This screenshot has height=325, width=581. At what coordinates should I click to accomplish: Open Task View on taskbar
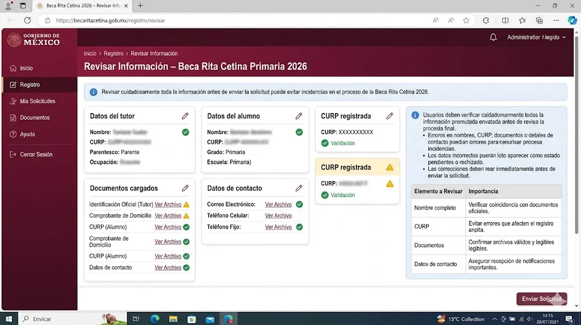click(136, 319)
